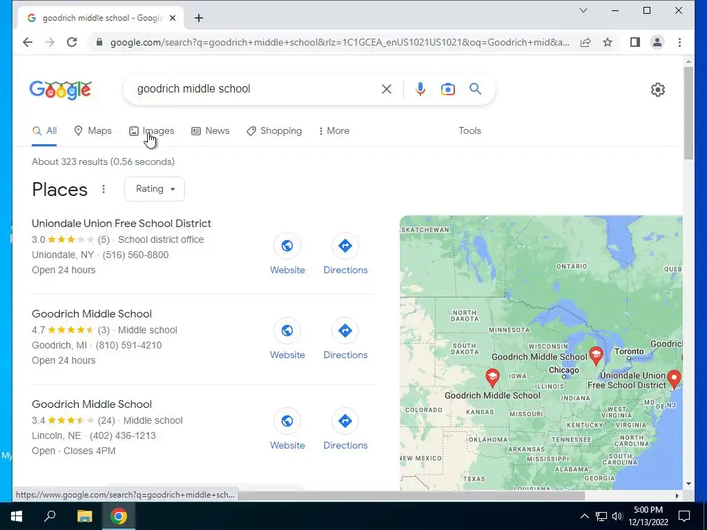707x530 pixels.
Task: Open the Chrome three-dot menu
Action: pos(679,42)
